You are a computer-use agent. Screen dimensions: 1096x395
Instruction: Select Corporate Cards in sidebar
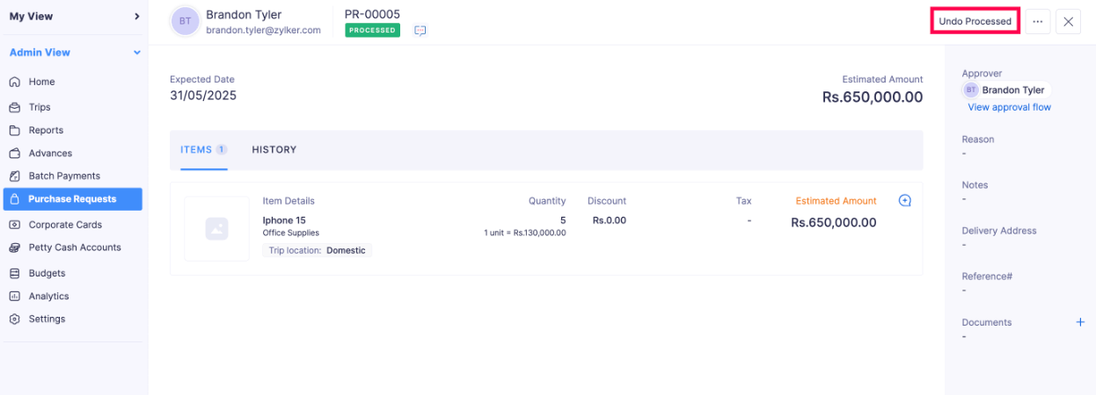tap(65, 225)
